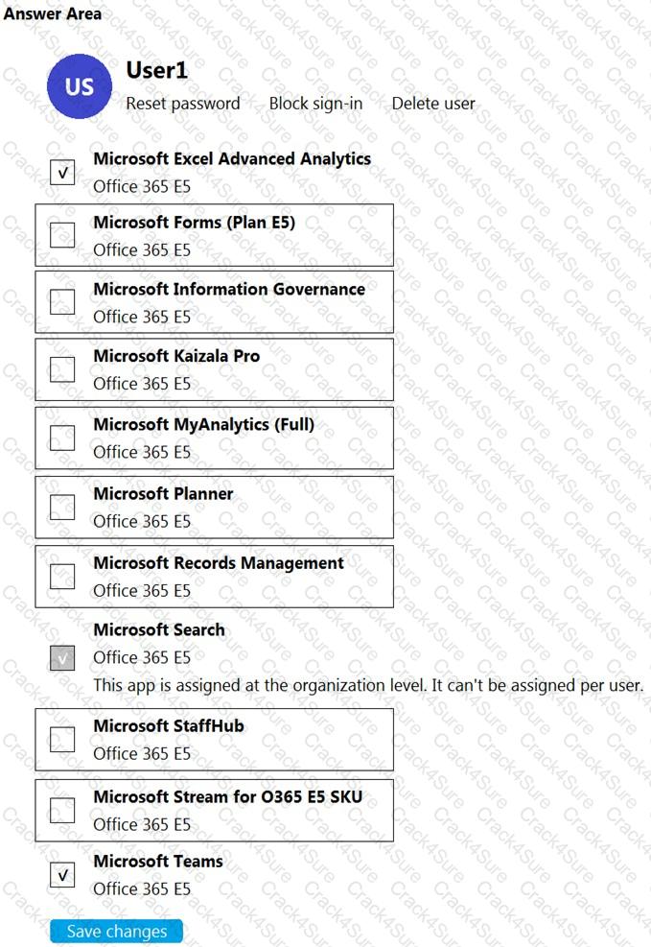Enable Microsoft Records Management

click(x=61, y=576)
